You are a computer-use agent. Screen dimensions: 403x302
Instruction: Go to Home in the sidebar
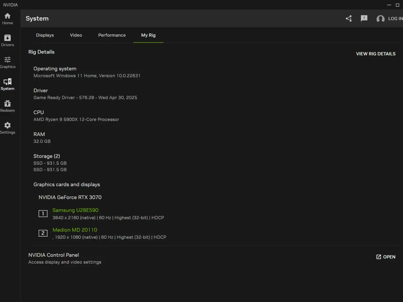pyautogui.click(x=8, y=19)
